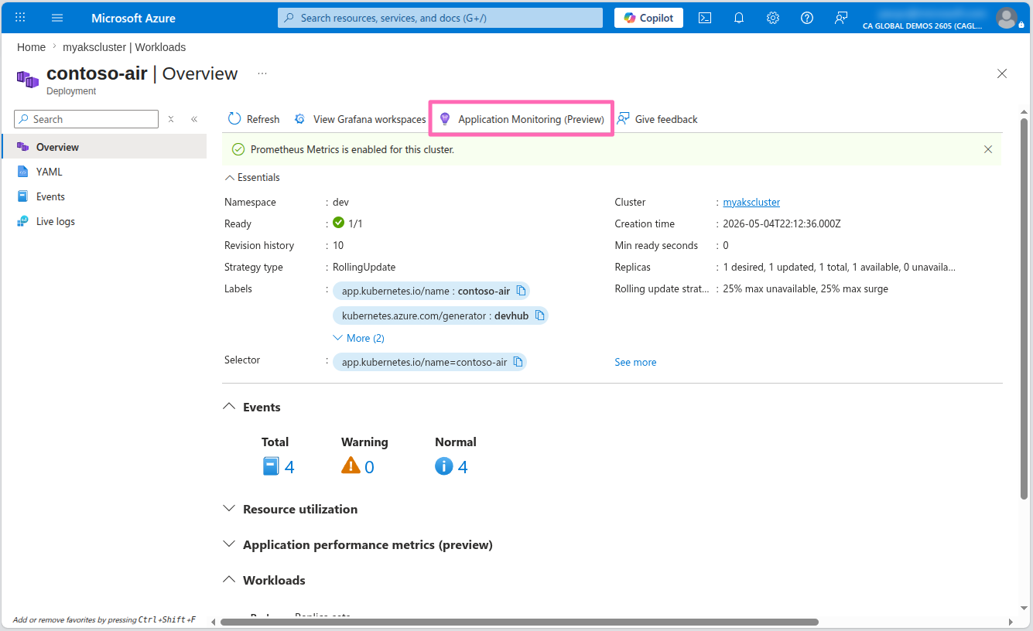Copy the app.kubernetes.io/name : contoso-air label
The image size is (1033, 631).
click(521, 291)
